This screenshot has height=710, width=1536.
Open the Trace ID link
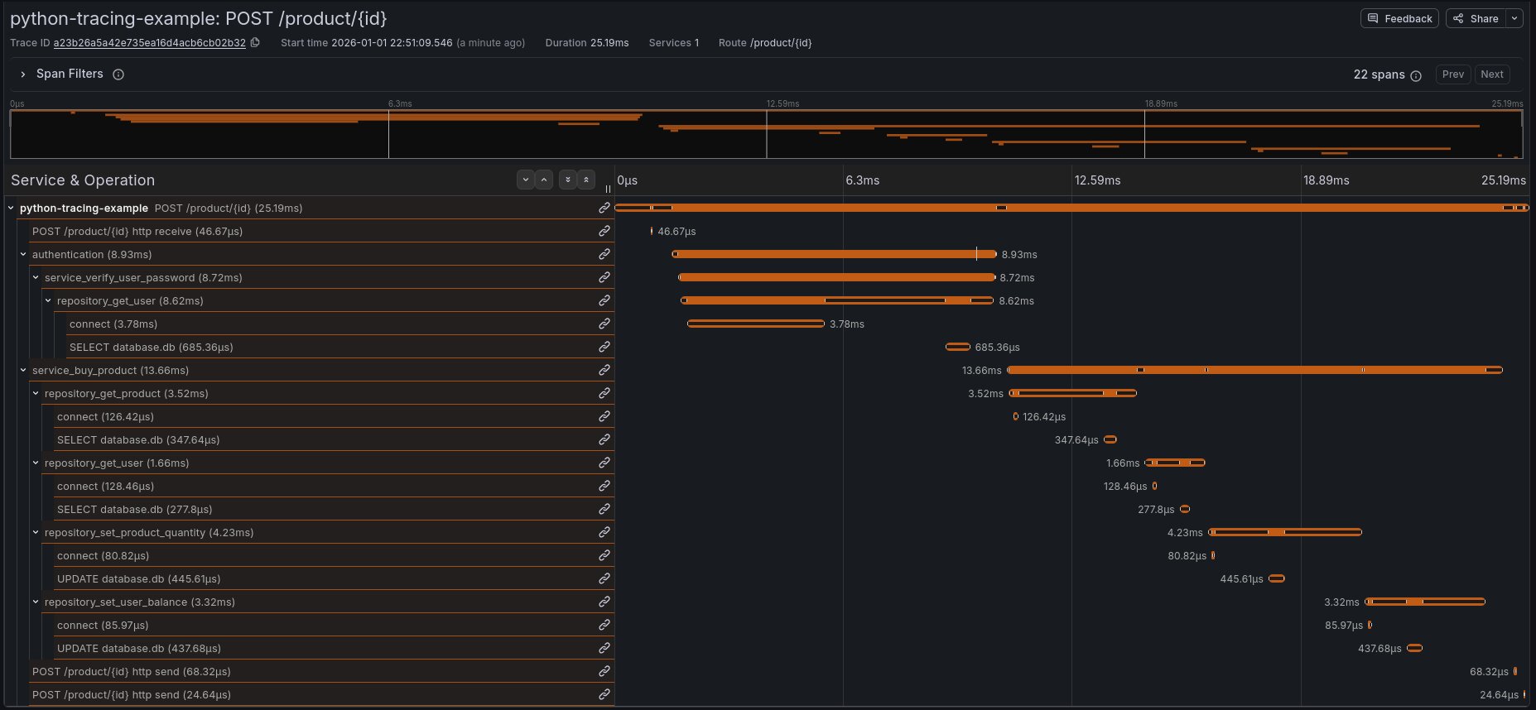tap(149, 43)
